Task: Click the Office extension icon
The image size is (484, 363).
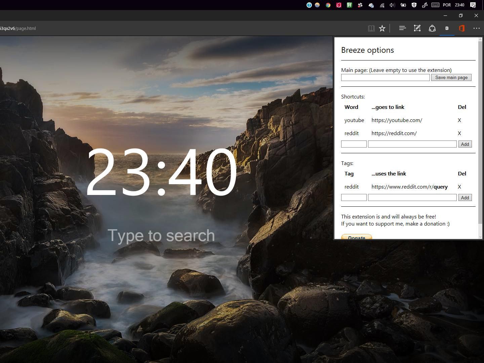Action: point(462,28)
